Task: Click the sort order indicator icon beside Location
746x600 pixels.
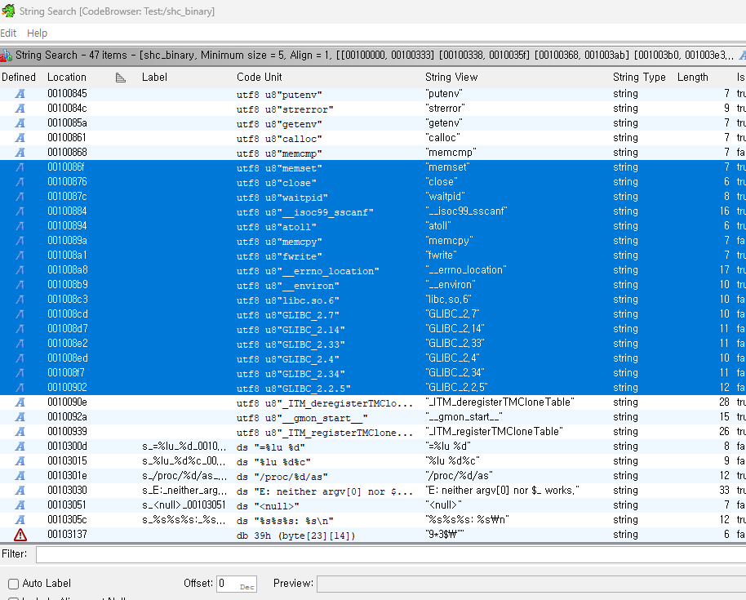Action: tap(121, 78)
